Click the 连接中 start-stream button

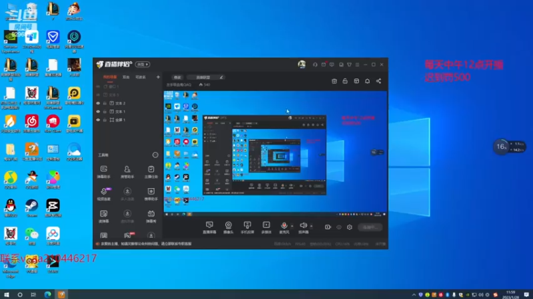tap(370, 227)
